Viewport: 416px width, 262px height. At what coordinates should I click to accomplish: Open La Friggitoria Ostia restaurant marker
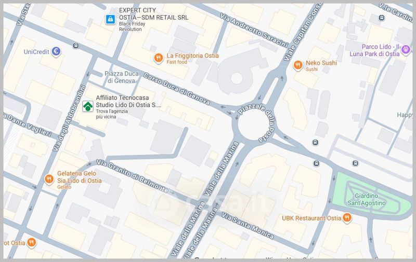(x=159, y=58)
